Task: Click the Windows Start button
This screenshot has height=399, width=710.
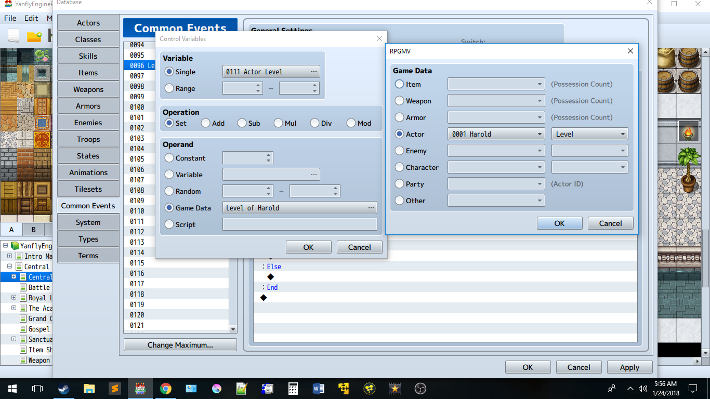Action: click(x=12, y=388)
